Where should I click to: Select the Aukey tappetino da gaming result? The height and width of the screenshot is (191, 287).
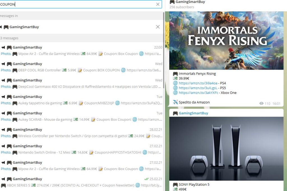click(82, 100)
